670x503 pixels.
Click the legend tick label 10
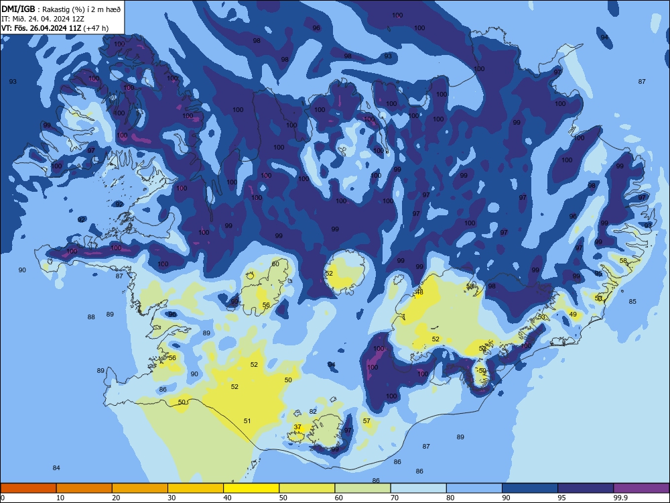60,498
